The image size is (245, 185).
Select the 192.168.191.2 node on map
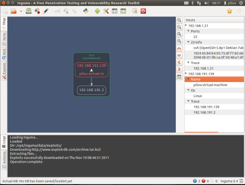coord(91,90)
